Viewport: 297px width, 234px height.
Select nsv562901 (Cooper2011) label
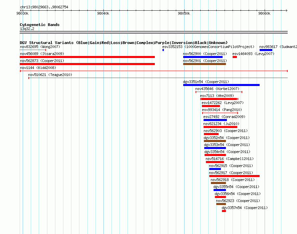pos(205,61)
